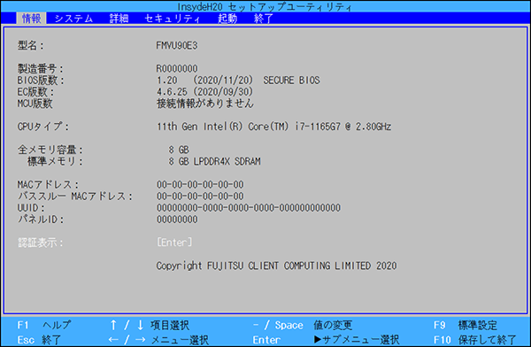Click the CPUタイプ label
The image size is (531, 347).
[x=43, y=127]
